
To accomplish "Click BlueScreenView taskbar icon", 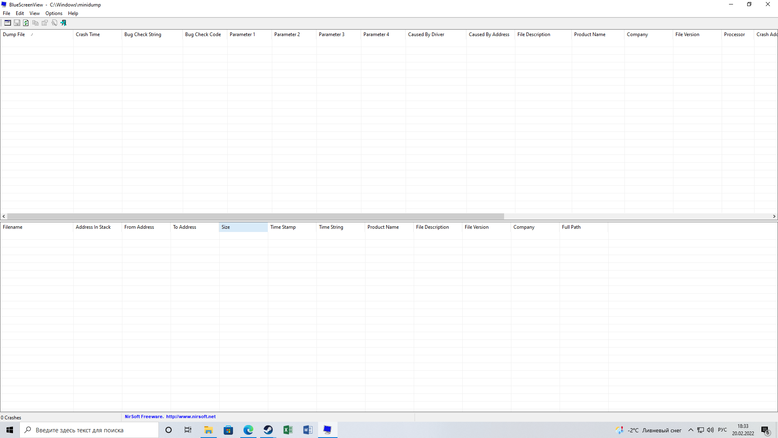I will 327,430.
